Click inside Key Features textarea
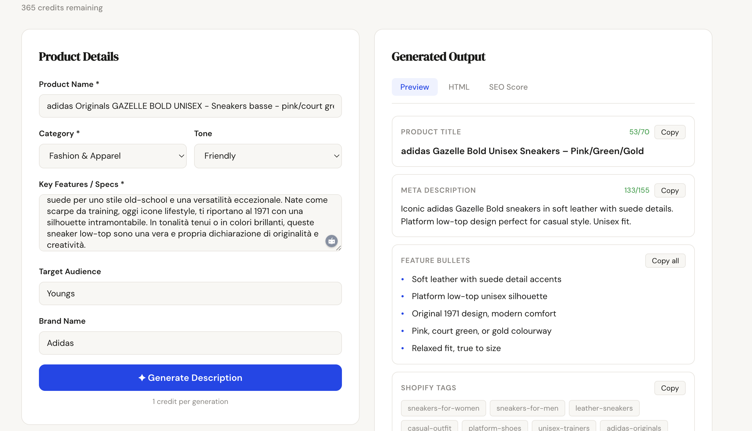The width and height of the screenshot is (752, 431). [x=183, y=222]
